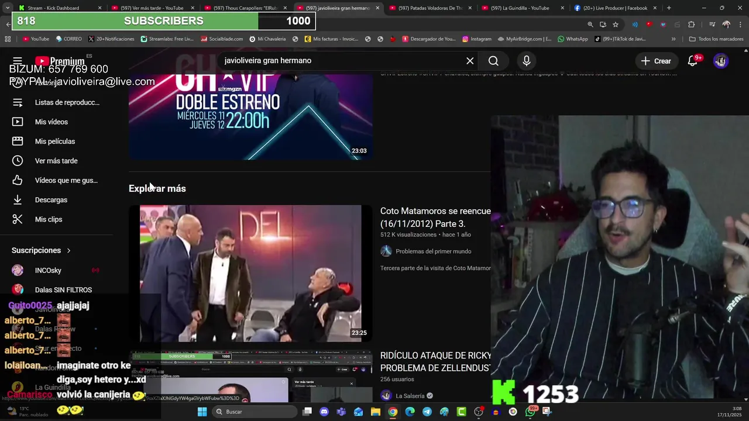Open WhatsApp bookmark in bookmarks bar
Screen dimensions: 749x421
(573, 39)
